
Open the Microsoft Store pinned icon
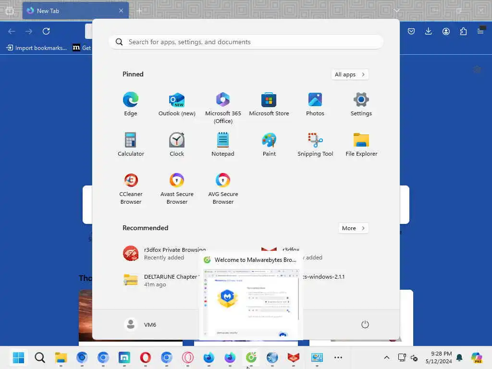[269, 104]
